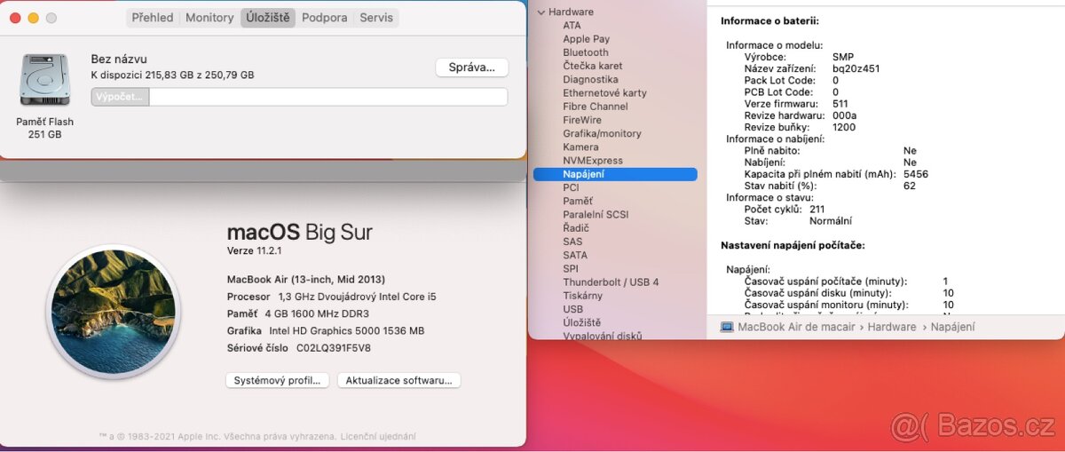Click the Aktualizace softwaru... button
Image resolution: width=1065 pixels, height=452 pixels.
pyautogui.click(x=398, y=380)
